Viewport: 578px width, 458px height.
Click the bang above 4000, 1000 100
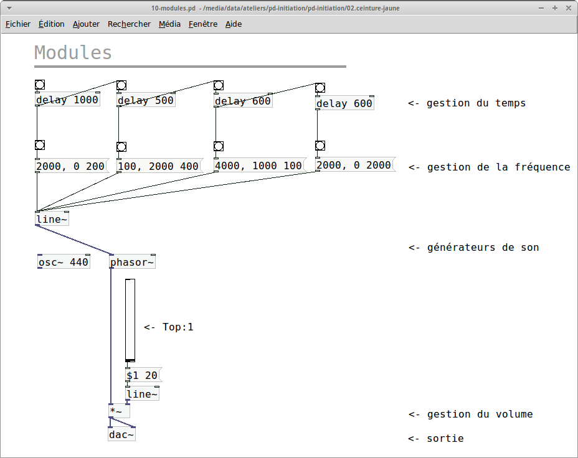pyautogui.click(x=219, y=146)
